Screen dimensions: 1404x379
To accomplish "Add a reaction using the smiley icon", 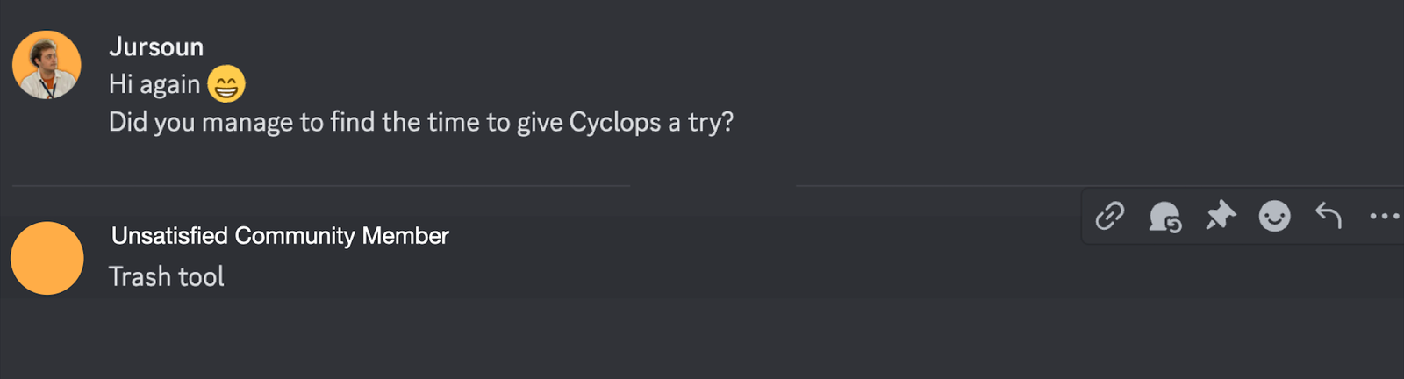I will coord(1274,216).
